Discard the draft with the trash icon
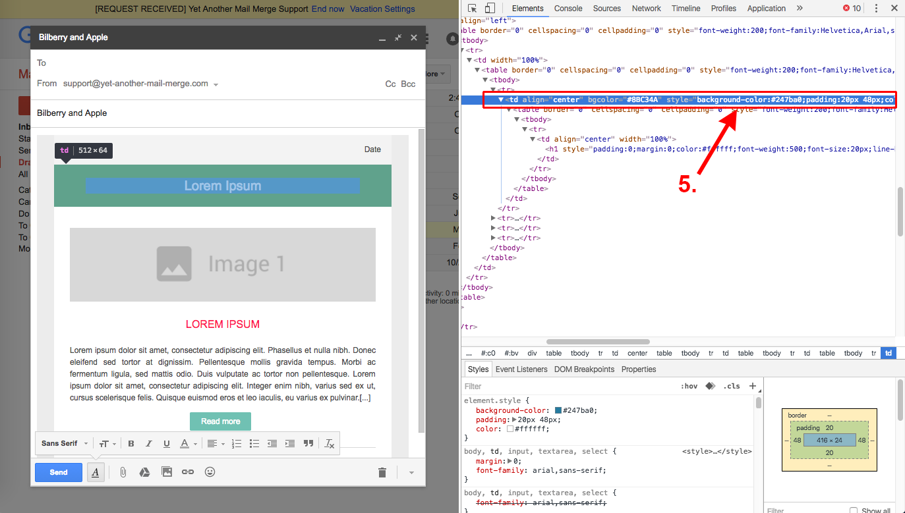905x513 pixels. pos(382,472)
